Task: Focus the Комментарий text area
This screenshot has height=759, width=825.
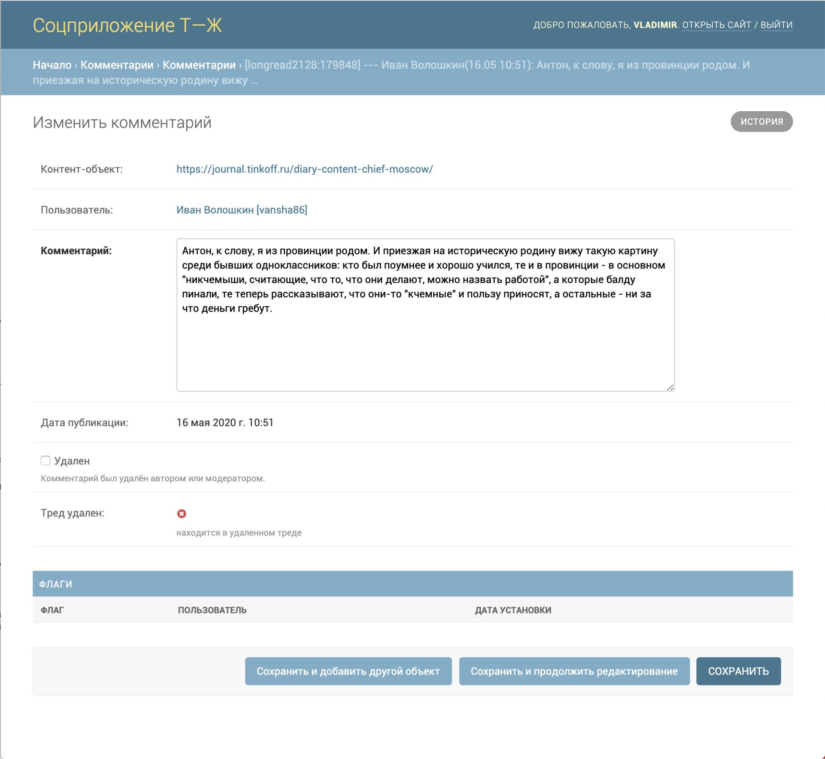Action: tap(426, 315)
